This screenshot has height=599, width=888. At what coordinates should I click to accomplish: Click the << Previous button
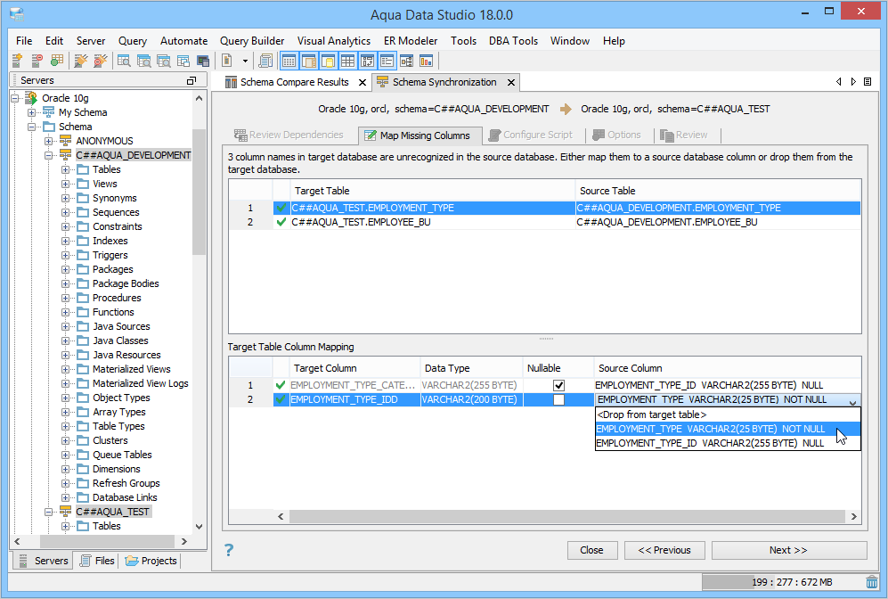(664, 550)
